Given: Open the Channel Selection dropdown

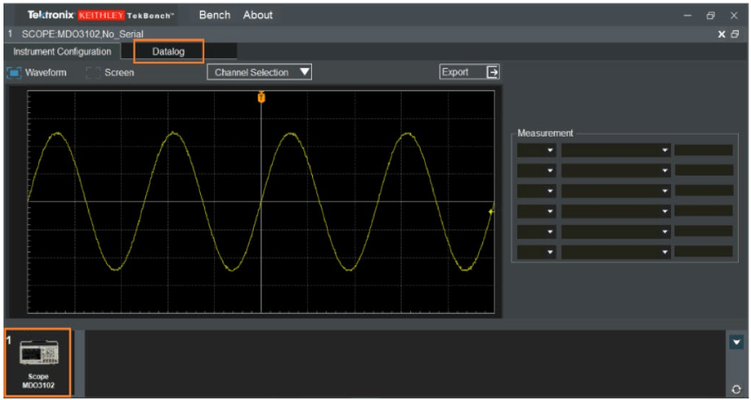Looking at the screenshot, I should tap(259, 72).
